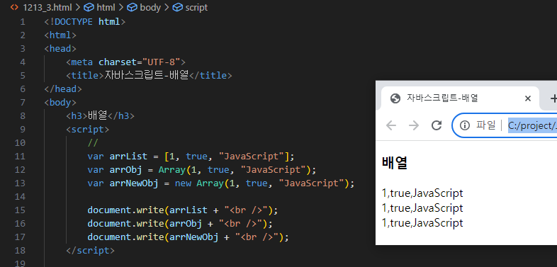
Task: Click the browser forward arrow
Action: pos(414,125)
